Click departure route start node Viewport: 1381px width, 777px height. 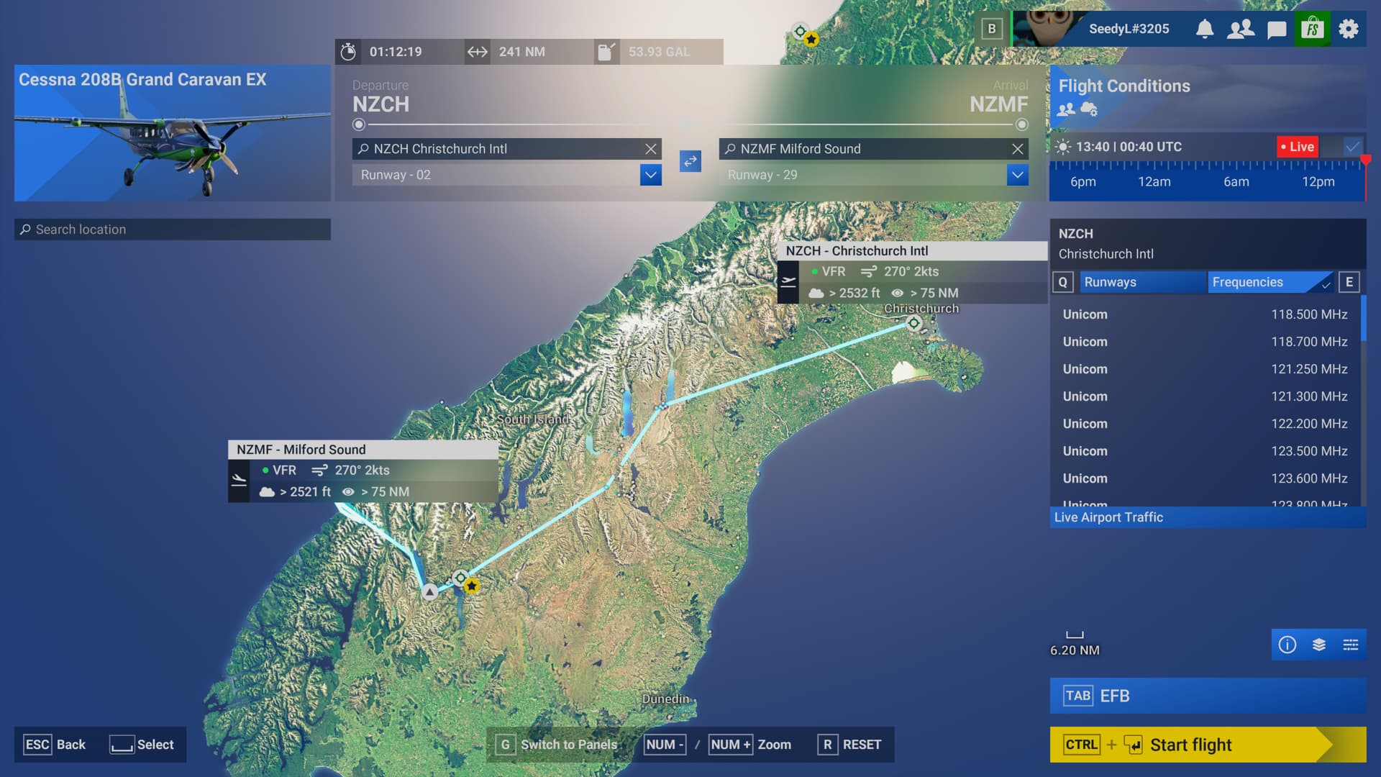pyautogui.click(x=359, y=124)
